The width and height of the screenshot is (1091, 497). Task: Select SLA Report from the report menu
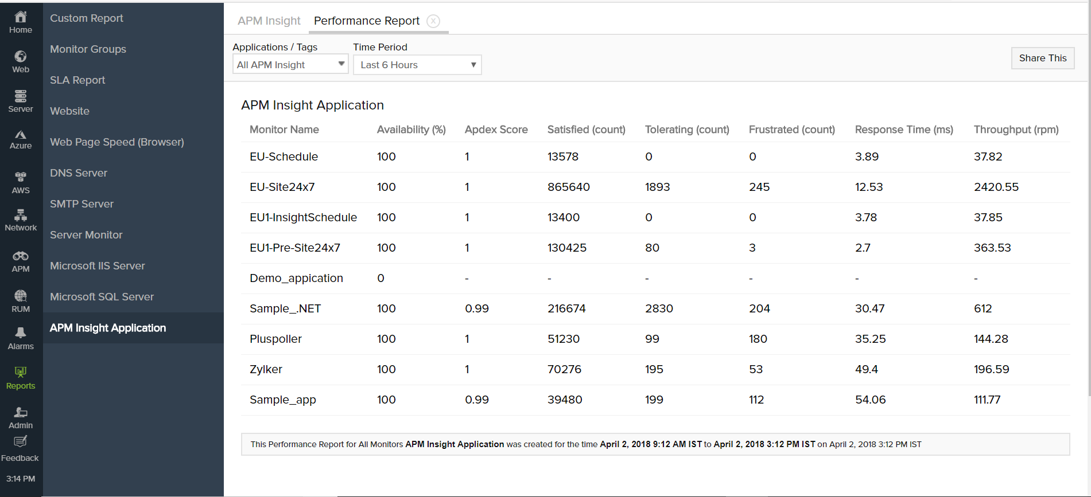click(x=77, y=80)
